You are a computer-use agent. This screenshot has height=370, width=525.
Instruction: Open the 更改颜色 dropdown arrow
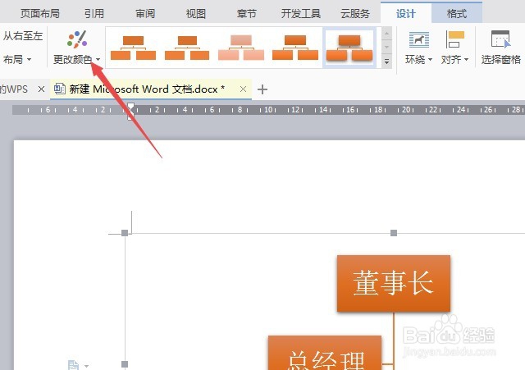(x=98, y=60)
